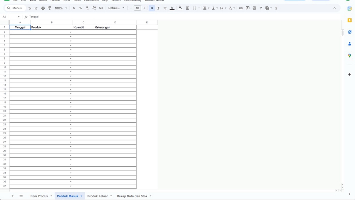Open the All sheets list icon

coord(21,196)
